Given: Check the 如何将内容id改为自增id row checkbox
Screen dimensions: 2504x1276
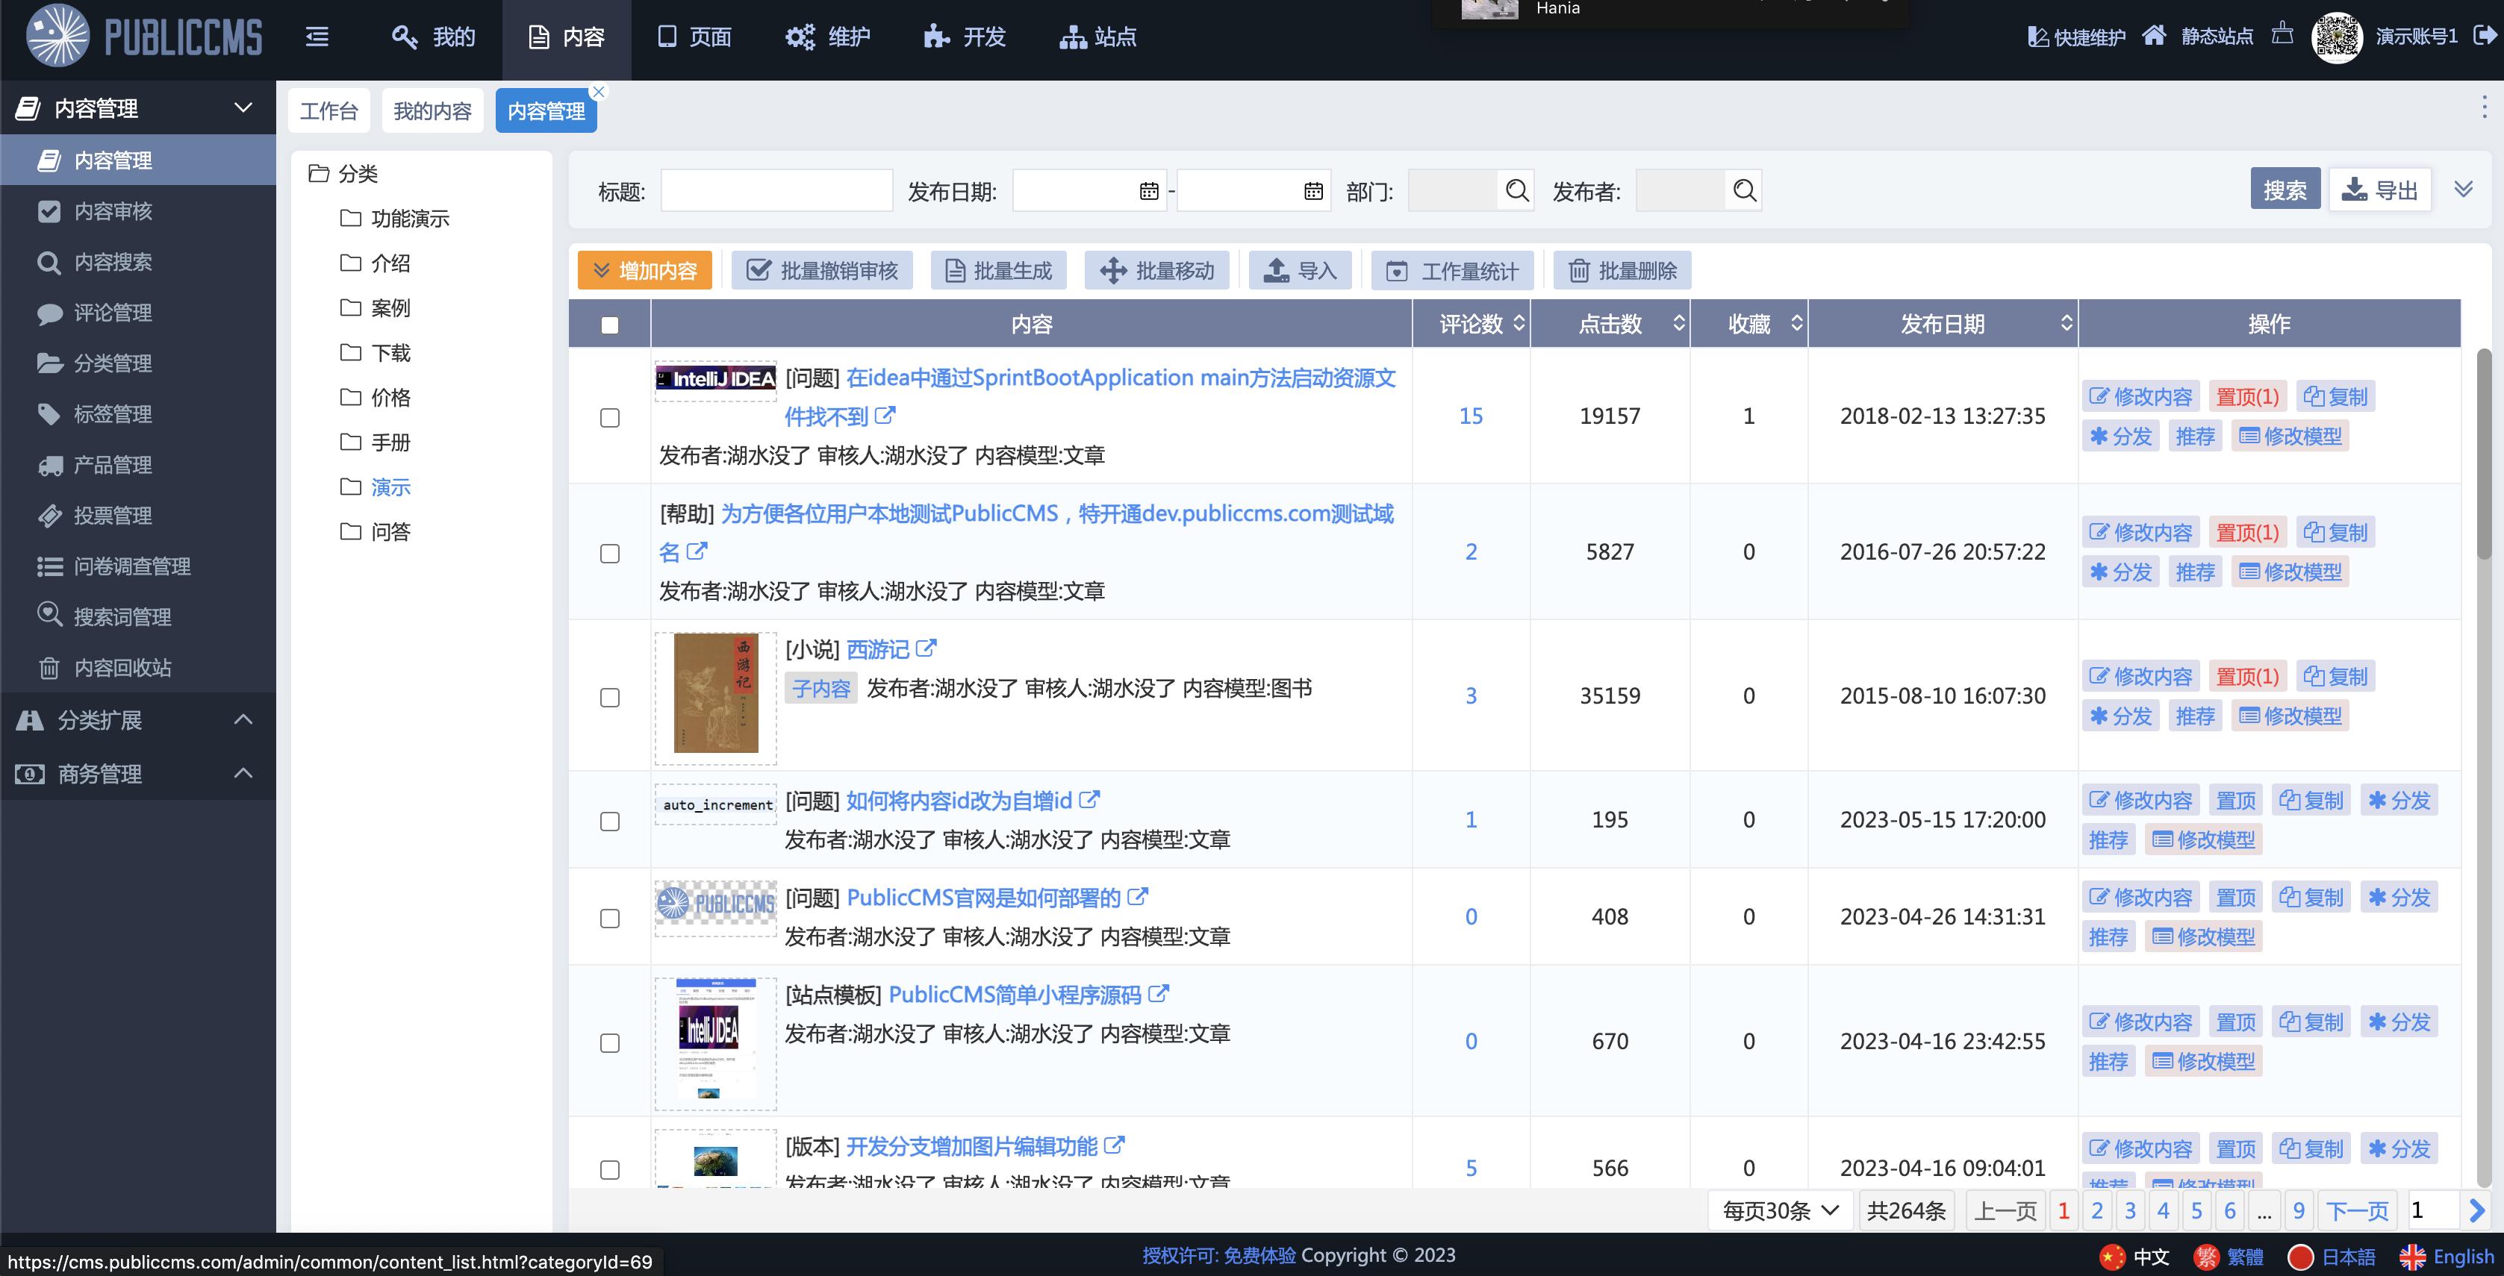Looking at the screenshot, I should [609, 821].
